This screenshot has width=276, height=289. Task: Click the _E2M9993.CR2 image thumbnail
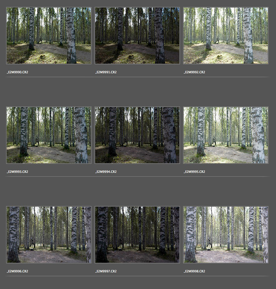coord(49,135)
